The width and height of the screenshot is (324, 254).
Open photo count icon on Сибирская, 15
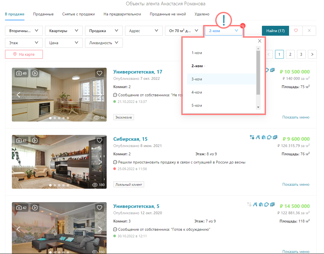tap(21, 141)
